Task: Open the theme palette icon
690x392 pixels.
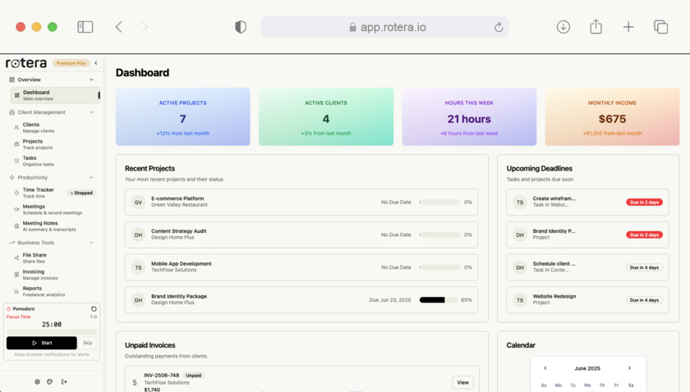Action: 50,381
